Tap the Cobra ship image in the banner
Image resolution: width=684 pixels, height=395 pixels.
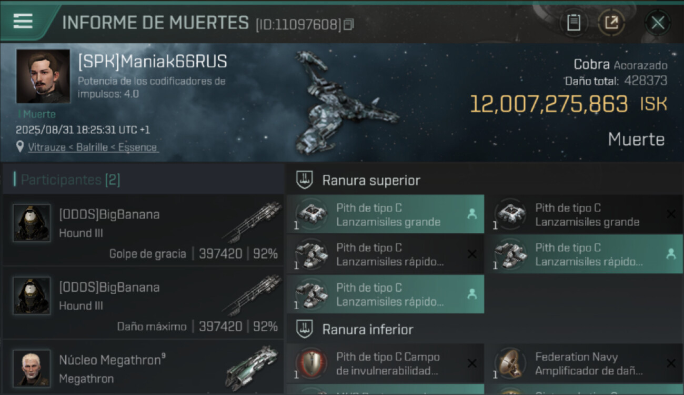[345, 103]
